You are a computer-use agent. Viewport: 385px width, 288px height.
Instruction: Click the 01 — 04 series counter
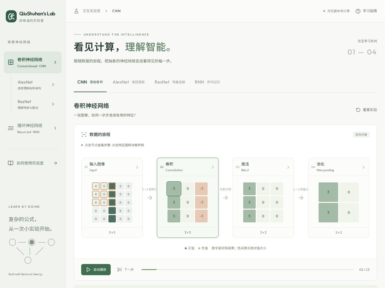362,52
